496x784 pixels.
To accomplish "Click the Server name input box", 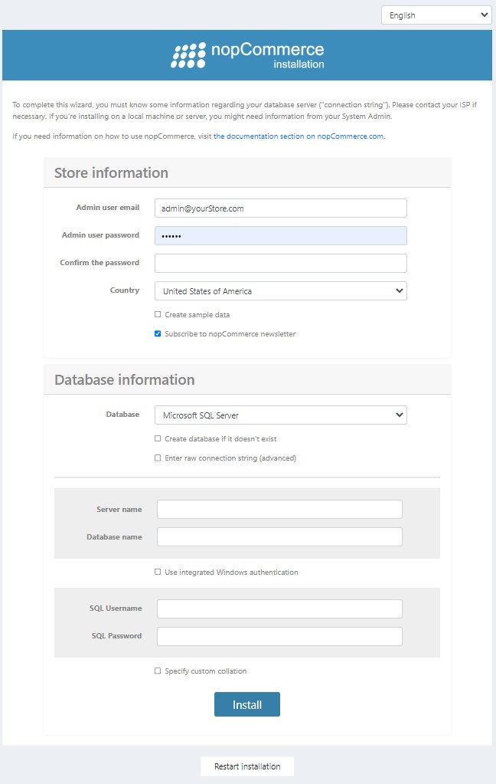I will 279,510.
